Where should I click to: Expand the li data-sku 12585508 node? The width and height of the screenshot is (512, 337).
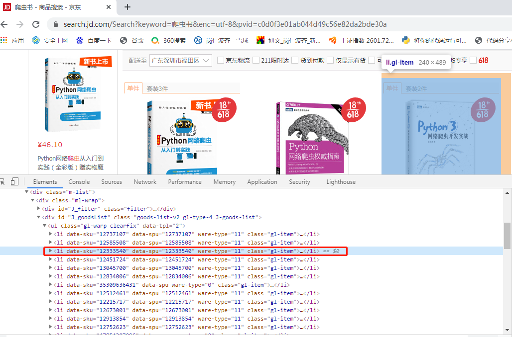51,242
